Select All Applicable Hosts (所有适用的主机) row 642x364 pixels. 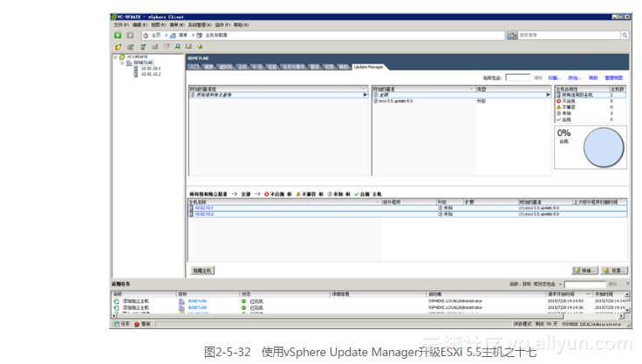click(590, 95)
